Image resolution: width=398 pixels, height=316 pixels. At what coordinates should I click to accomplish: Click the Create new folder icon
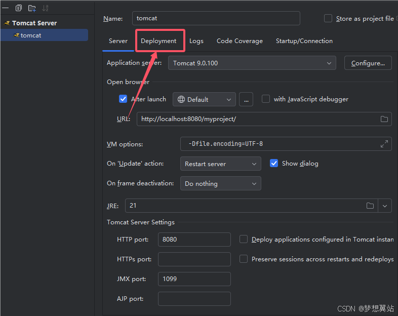click(32, 8)
